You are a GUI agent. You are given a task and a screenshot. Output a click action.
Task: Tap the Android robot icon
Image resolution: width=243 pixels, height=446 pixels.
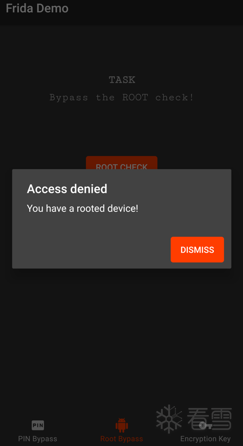pyautogui.click(x=122, y=425)
